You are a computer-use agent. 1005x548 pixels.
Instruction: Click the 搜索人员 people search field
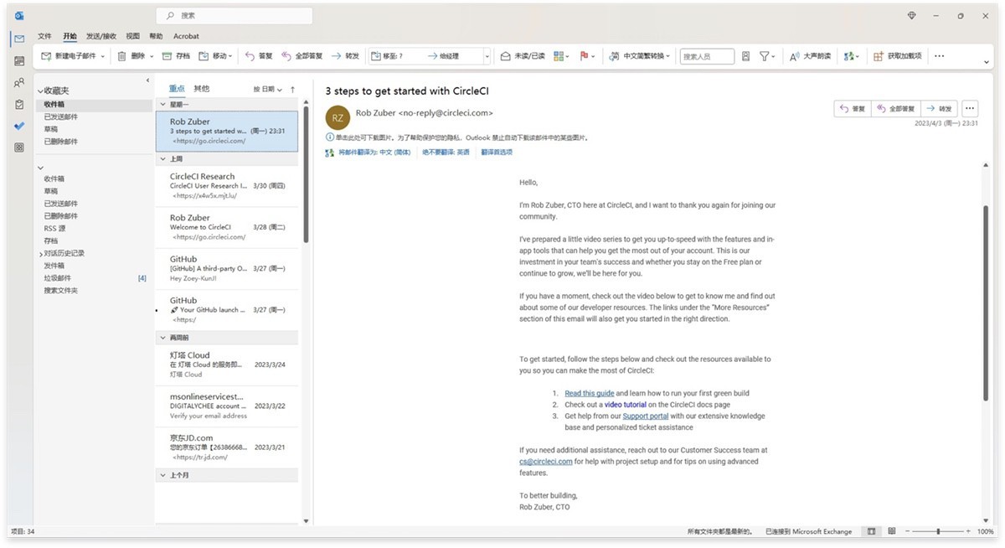coord(707,56)
